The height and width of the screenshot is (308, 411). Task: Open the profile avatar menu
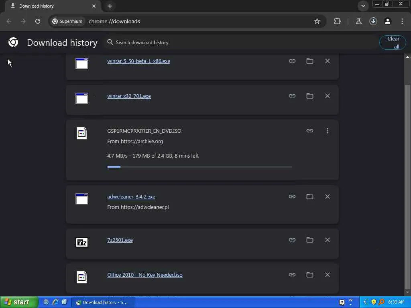[388, 21]
